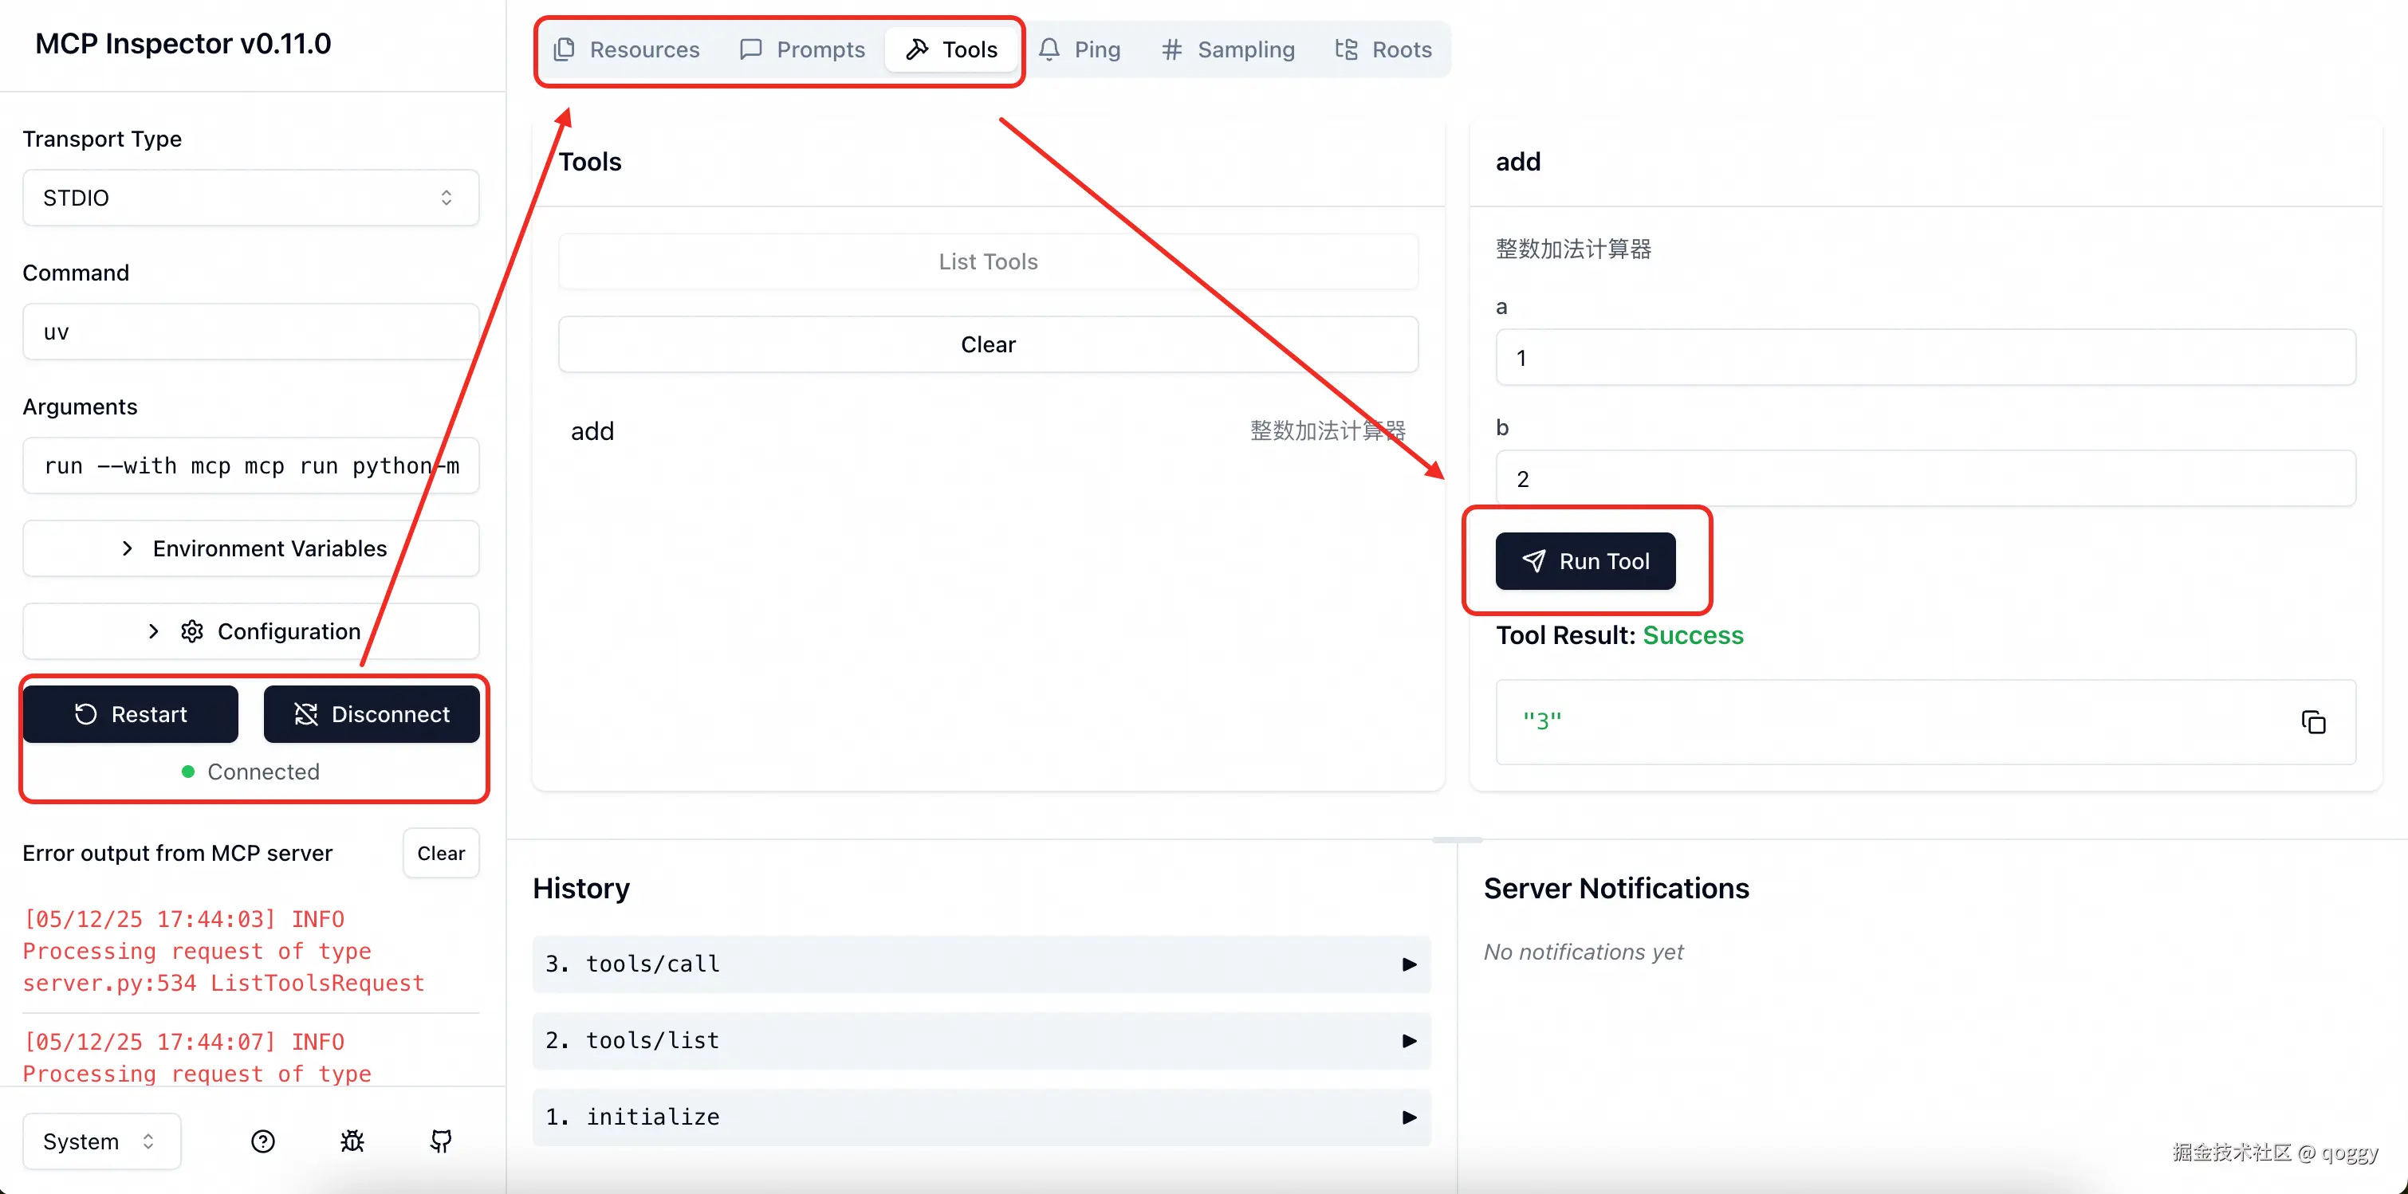2408x1194 pixels.
Task: Open the Roots tab
Action: [1383, 49]
